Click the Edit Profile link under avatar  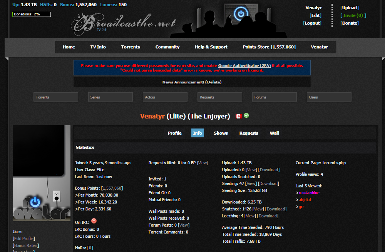tap(24, 239)
